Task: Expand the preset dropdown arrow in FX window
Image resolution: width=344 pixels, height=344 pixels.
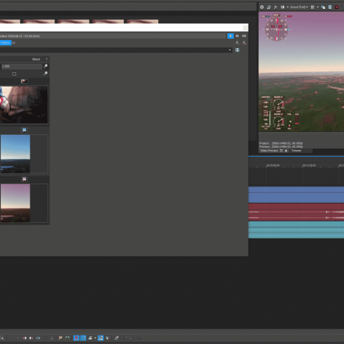Action: 230,50
